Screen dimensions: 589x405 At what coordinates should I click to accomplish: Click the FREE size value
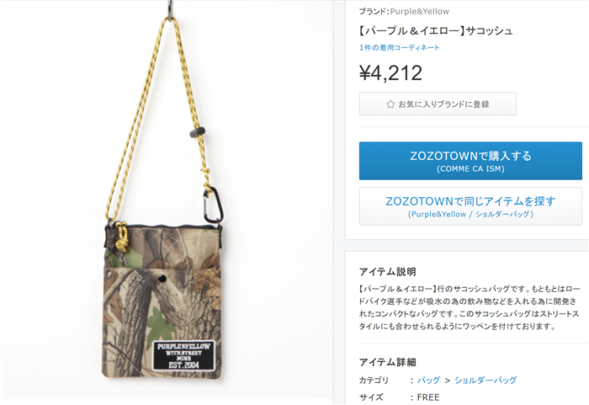(428, 397)
